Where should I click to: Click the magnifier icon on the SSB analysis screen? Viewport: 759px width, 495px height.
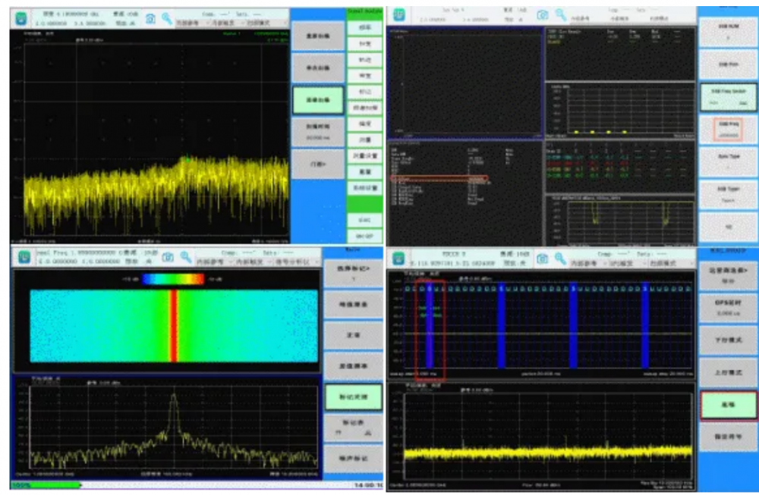[x=559, y=14]
